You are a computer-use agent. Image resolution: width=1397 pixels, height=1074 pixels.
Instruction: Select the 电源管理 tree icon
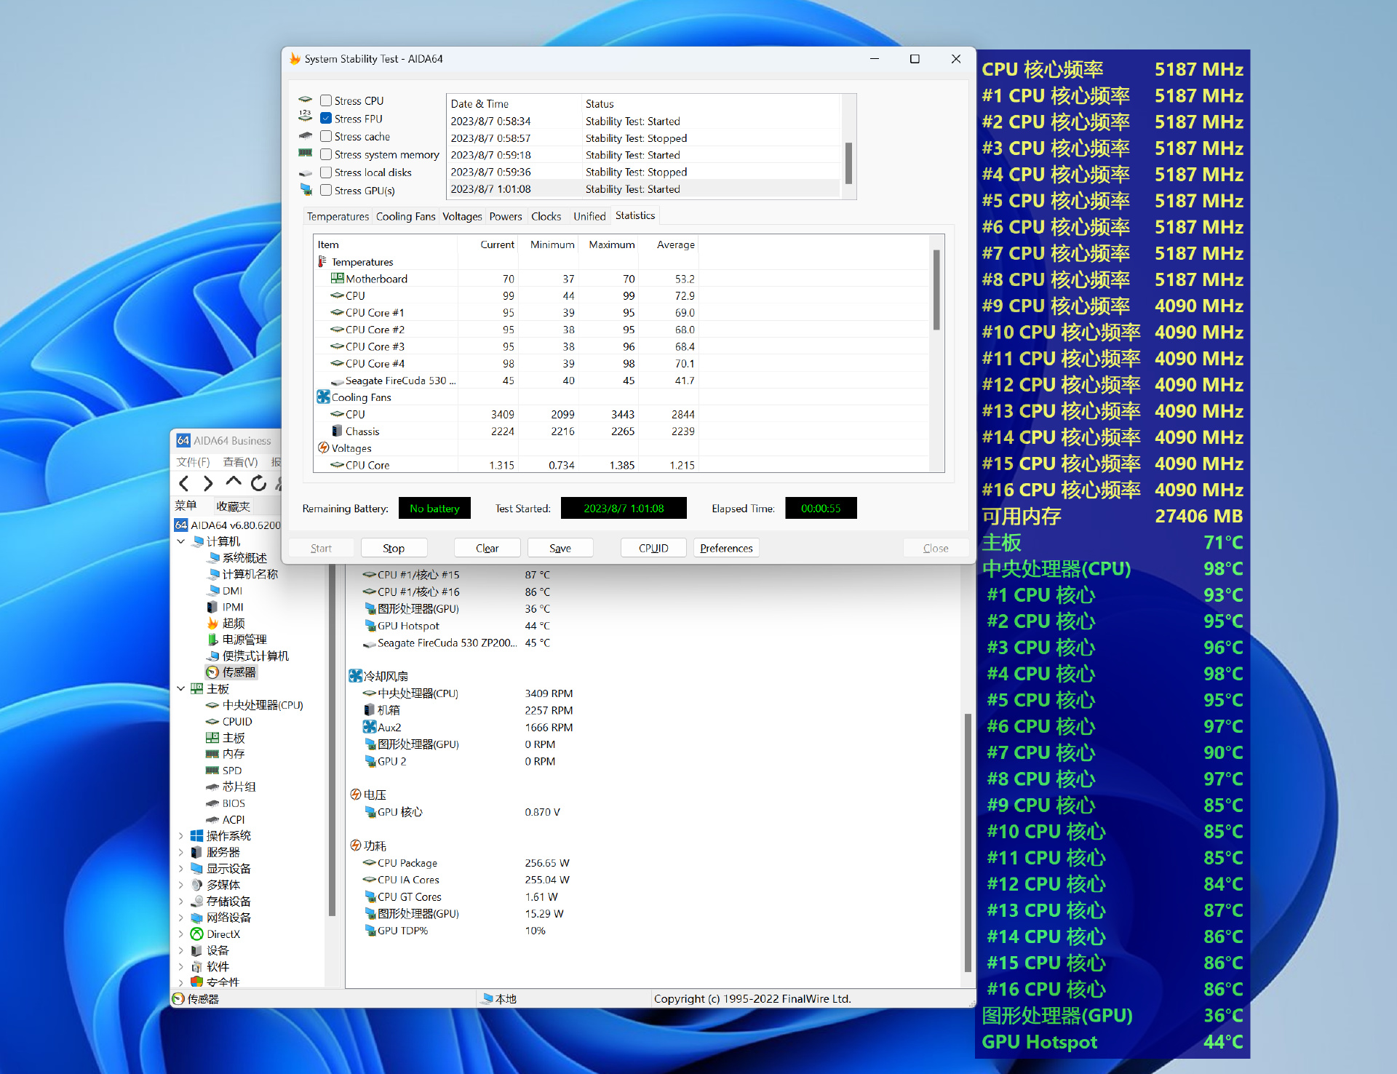point(212,640)
